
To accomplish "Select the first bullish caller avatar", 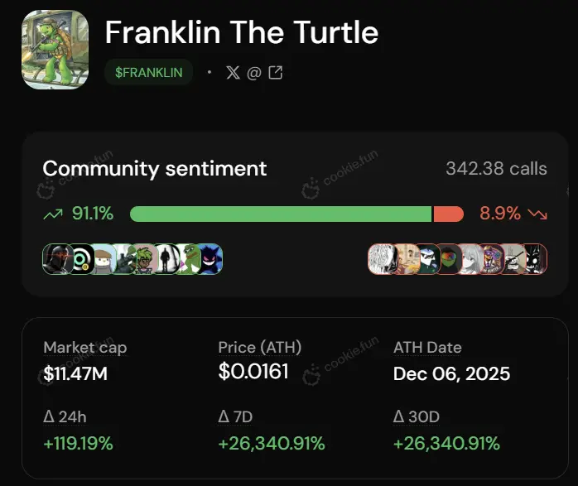I will tap(55, 260).
